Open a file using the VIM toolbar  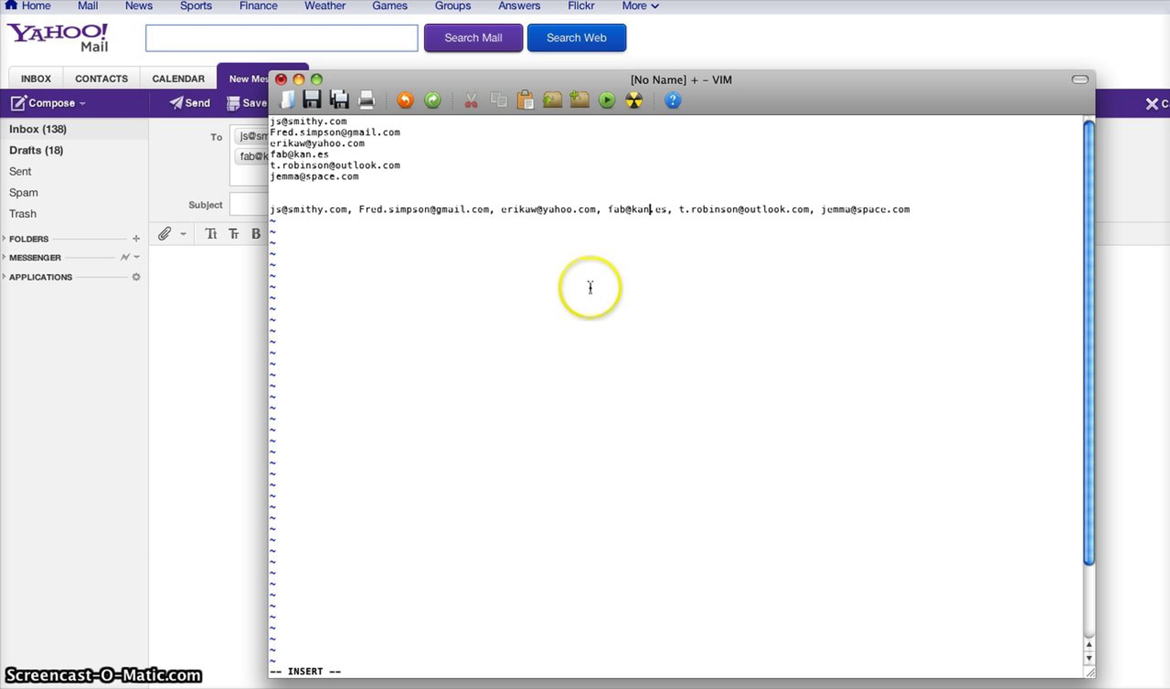click(x=287, y=100)
